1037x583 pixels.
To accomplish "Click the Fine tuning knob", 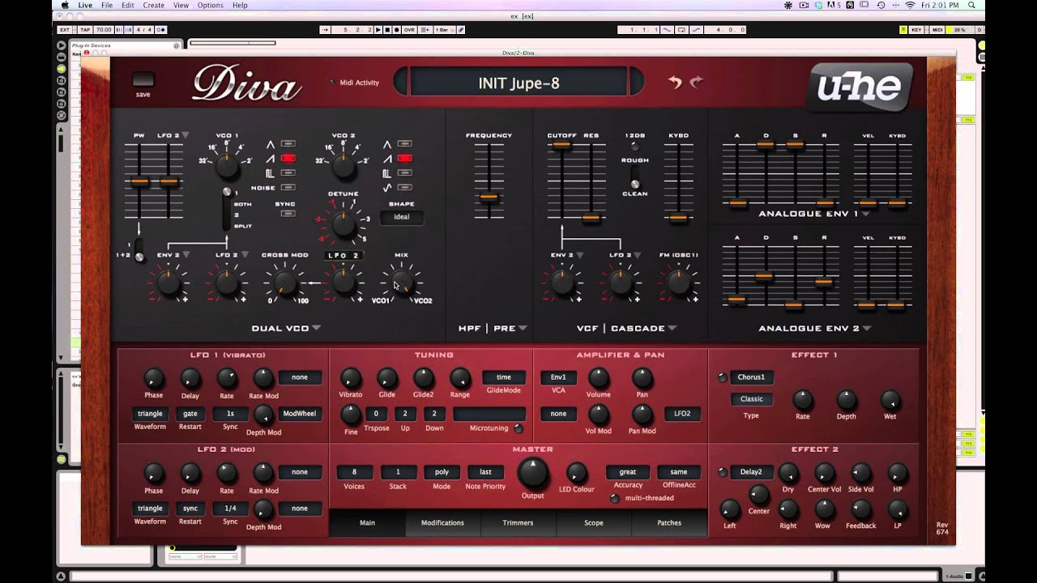I will point(350,415).
